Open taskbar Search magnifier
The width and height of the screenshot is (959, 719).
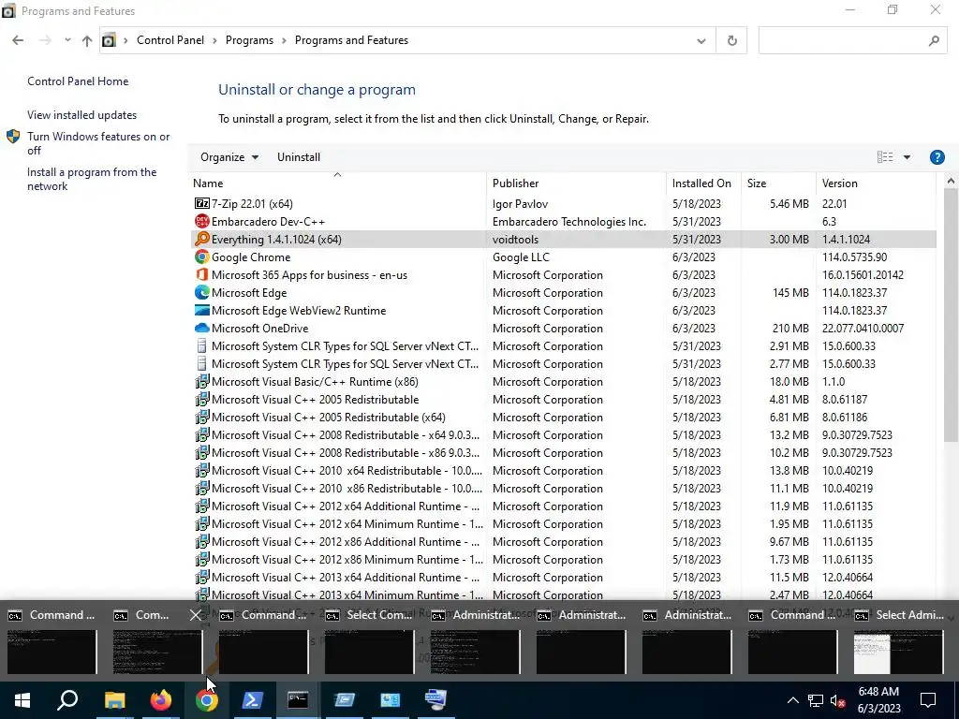(x=67, y=700)
